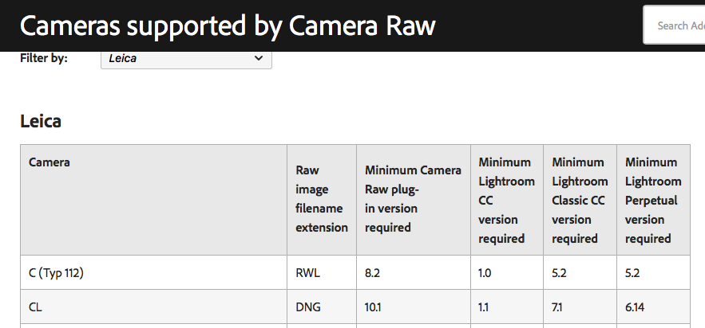Click the Search Adobe input field
This screenshot has width=705, height=328.
675,25
